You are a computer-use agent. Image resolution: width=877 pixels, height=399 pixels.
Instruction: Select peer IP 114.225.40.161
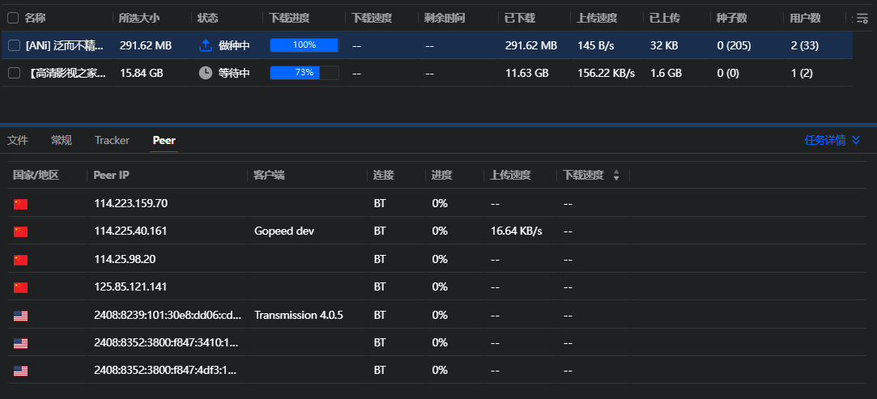pyautogui.click(x=131, y=231)
